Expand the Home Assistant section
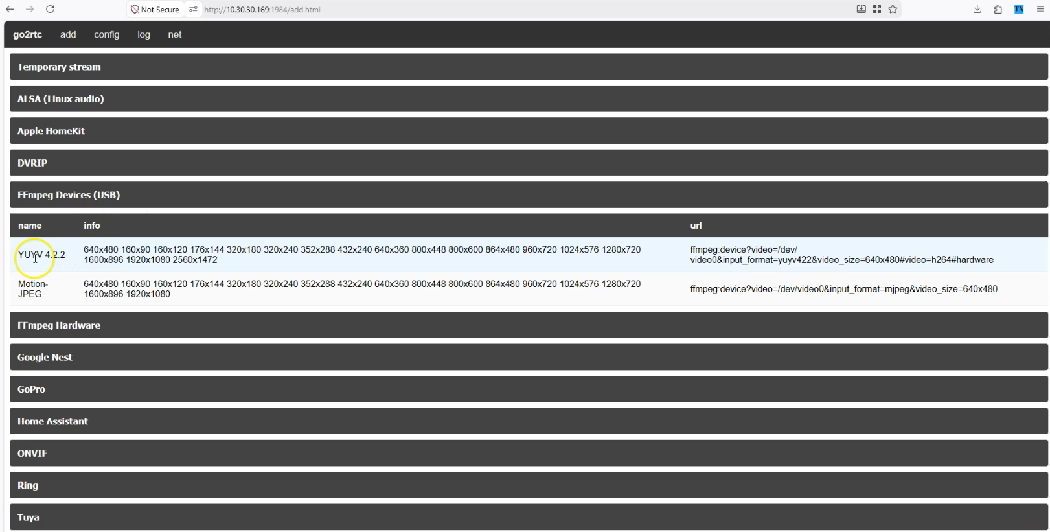The image size is (1050, 532). pos(529,421)
